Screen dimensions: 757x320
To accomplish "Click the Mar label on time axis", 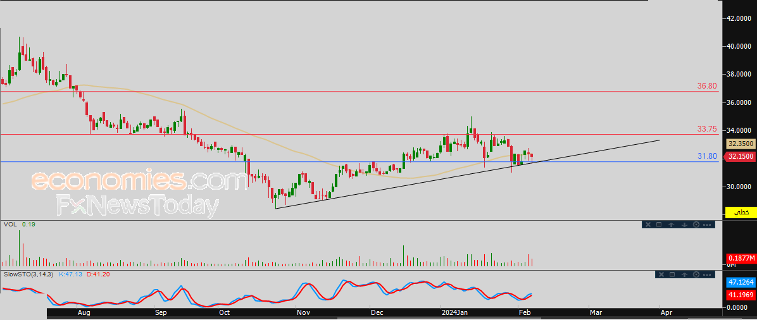I will click(596, 313).
